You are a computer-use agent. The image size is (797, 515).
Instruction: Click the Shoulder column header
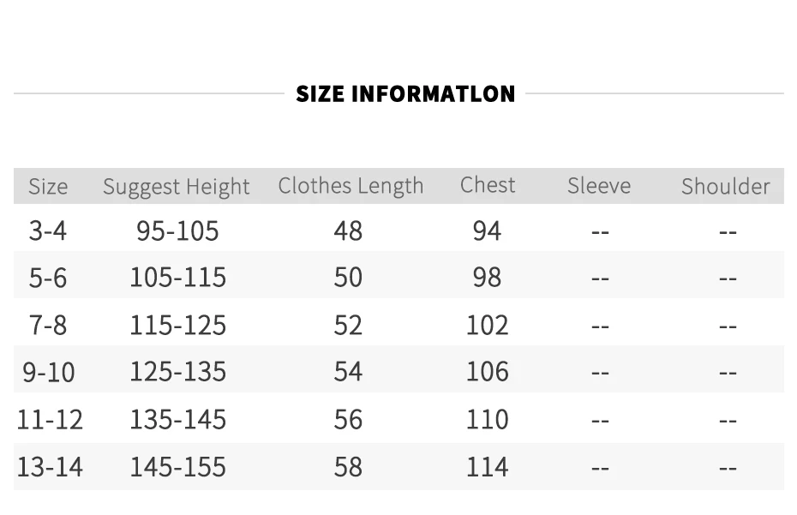725,187
